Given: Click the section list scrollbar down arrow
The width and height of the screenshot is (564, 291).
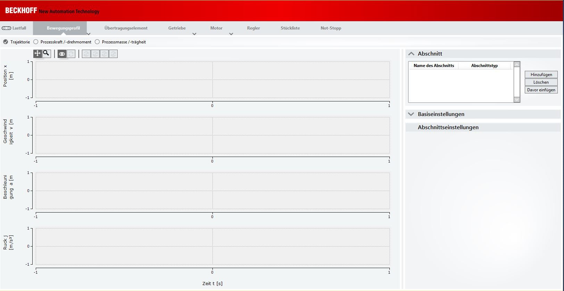Looking at the screenshot, I should (517, 100).
